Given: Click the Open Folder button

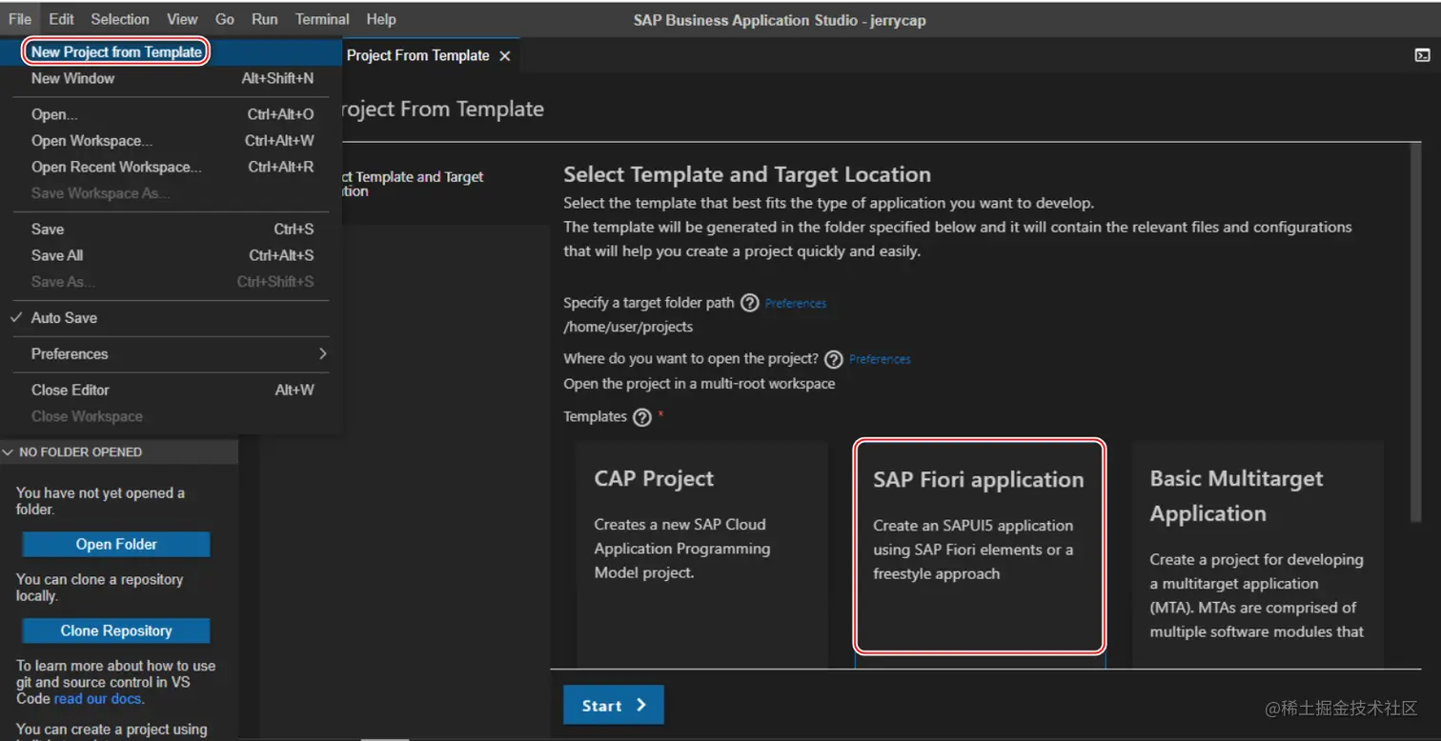Looking at the screenshot, I should pyautogui.click(x=116, y=545).
